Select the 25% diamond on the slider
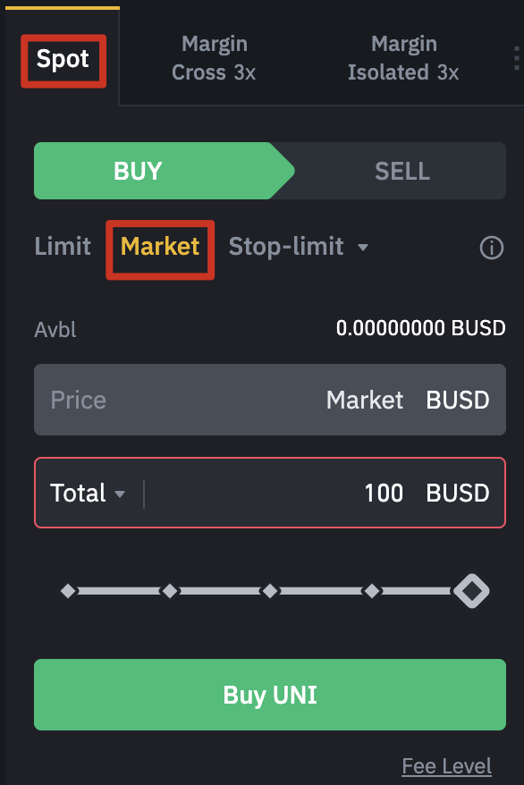524x785 pixels. point(170,591)
